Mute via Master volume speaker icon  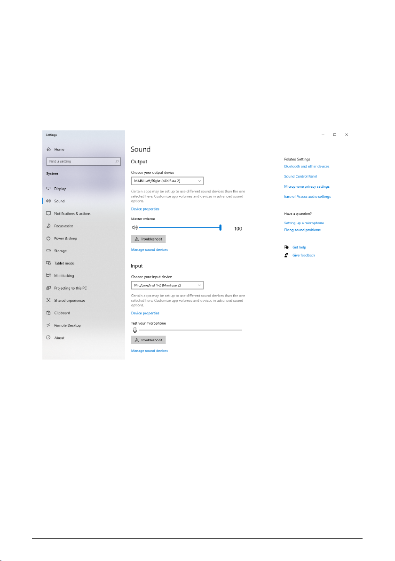135,227
